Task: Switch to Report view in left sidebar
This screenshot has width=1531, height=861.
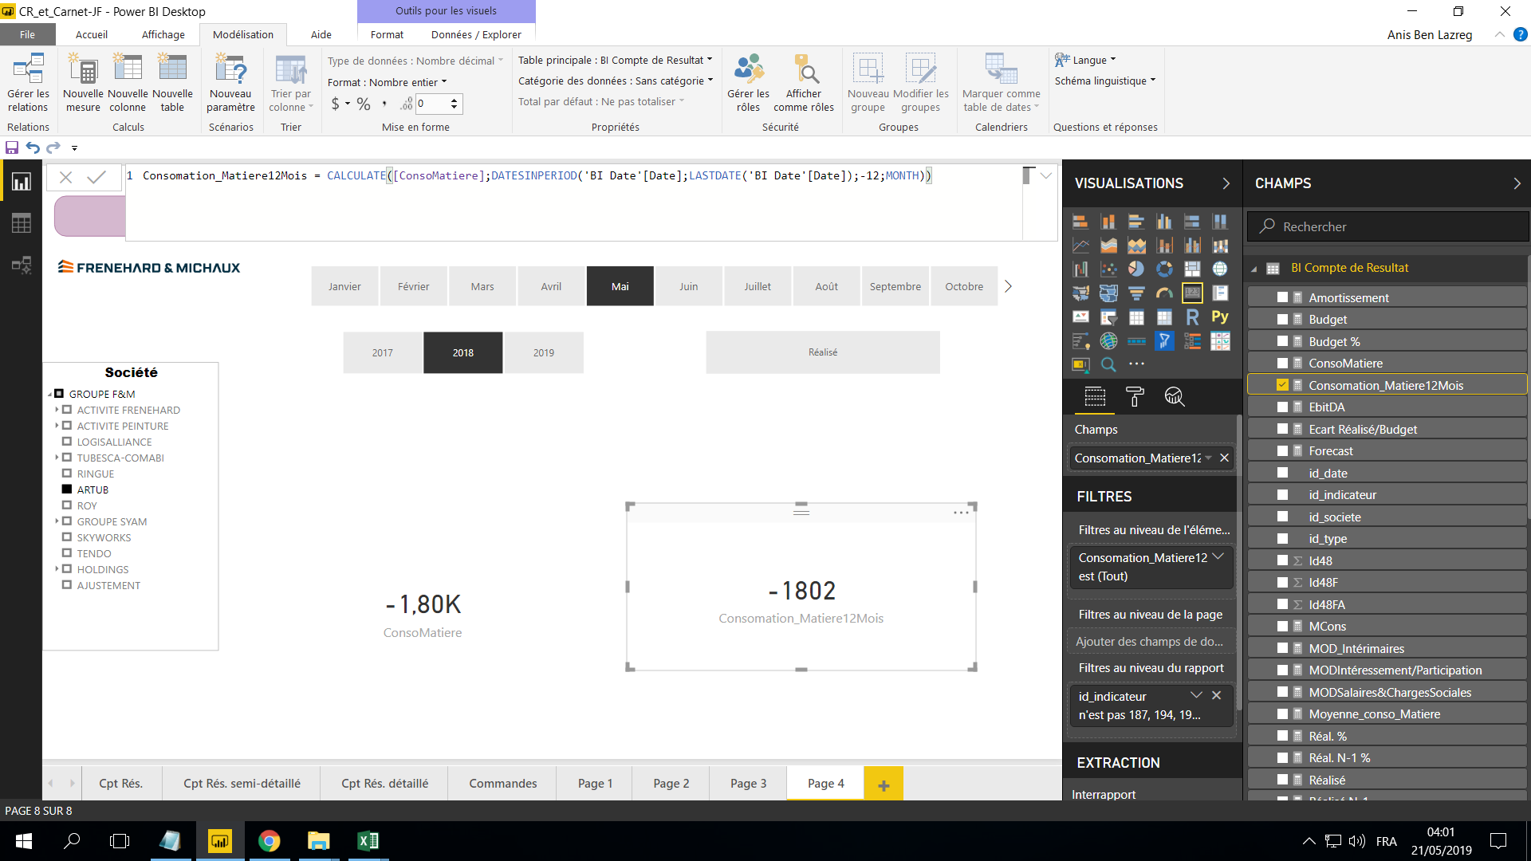Action: 22,182
